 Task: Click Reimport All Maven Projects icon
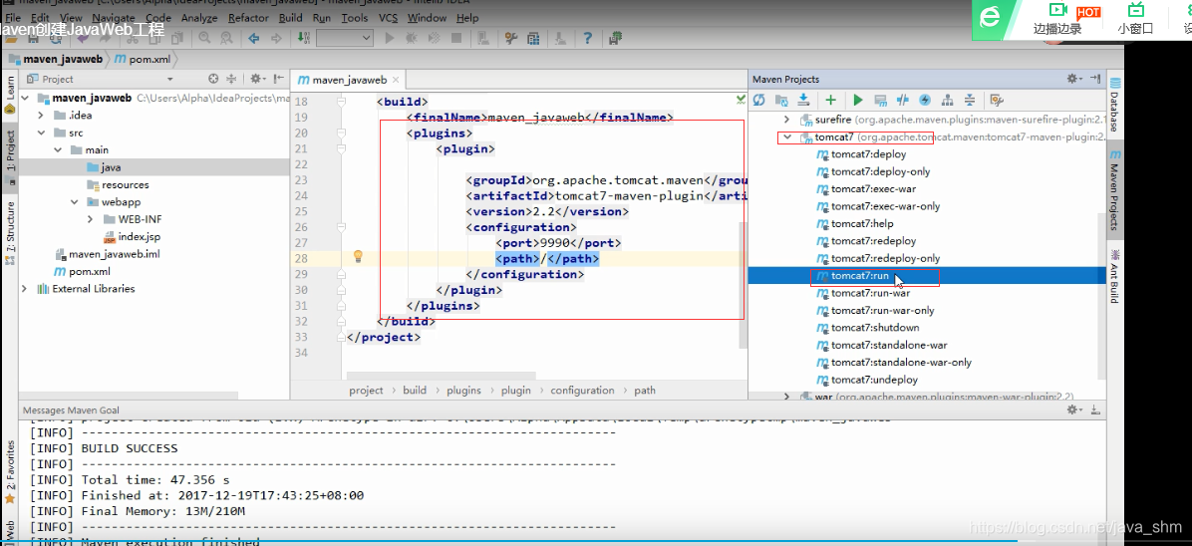tap(758, 100)
